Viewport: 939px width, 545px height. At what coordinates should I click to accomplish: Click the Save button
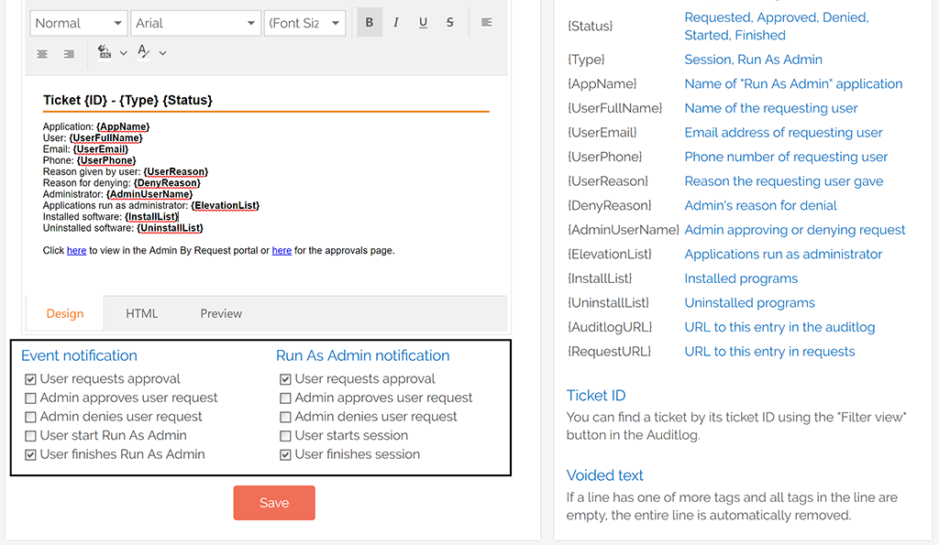pos(274,503)
